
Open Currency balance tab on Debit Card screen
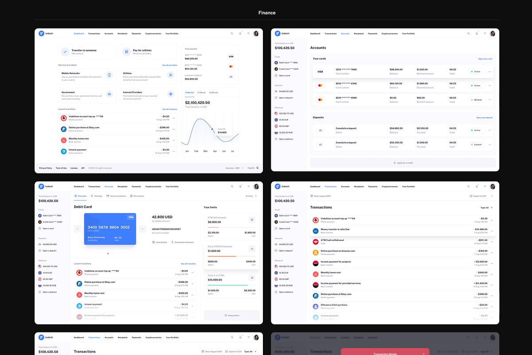[117, 196]
